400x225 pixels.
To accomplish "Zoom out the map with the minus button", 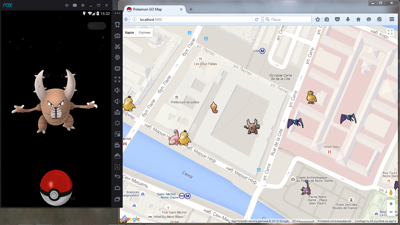I will tap(391, 212).
